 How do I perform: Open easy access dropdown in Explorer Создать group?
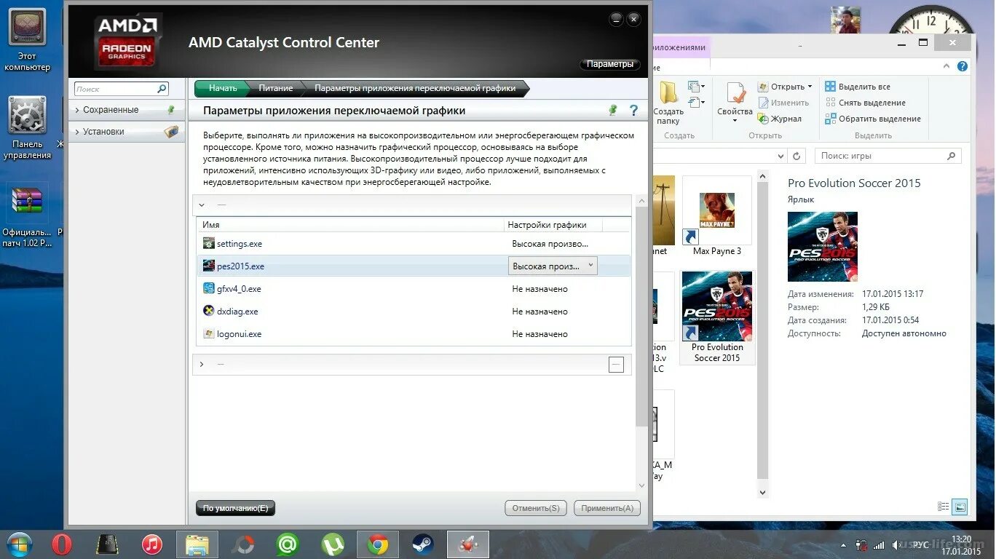(x=697, y=103)
